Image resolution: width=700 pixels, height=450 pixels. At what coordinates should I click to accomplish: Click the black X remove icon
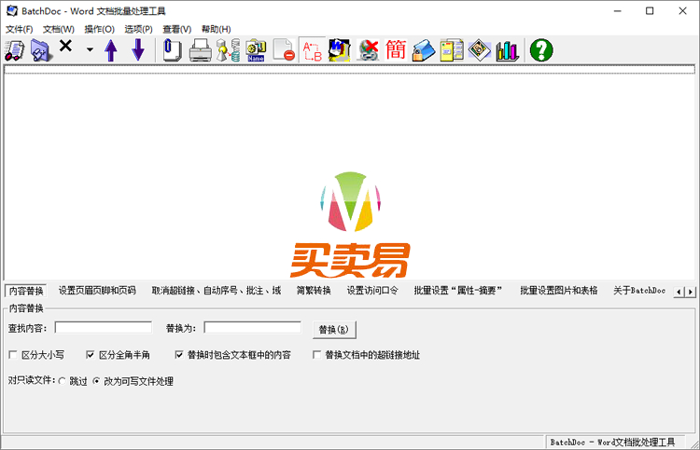(65, 46)
